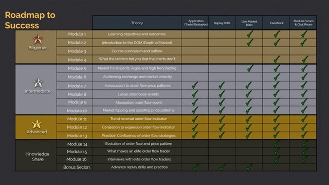Screen dimensions: 329x185
Task: Click the Theory column header
Action: click(x=137, y=23)
